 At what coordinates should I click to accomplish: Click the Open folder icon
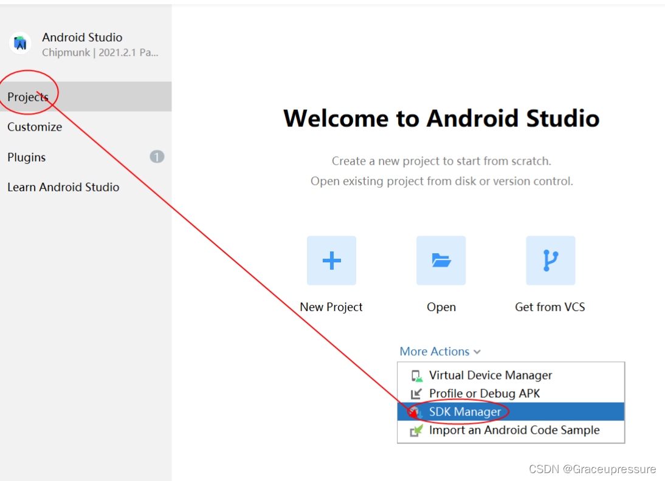point(441,260)
